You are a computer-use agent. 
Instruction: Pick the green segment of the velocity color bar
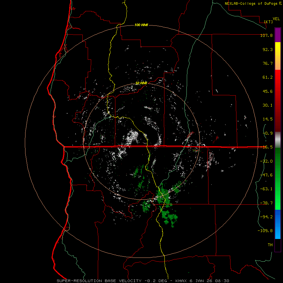coord(278,179)
